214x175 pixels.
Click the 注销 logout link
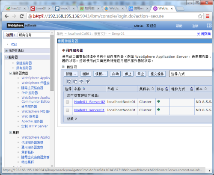pyautogui.click(x=195, y=26)
